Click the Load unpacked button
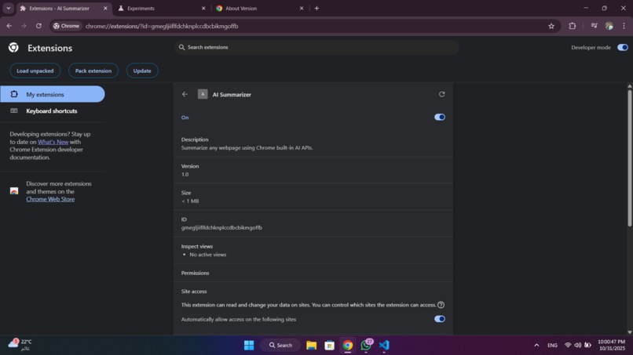This screenshot has height=355, width=633. [x=35, y=71]
